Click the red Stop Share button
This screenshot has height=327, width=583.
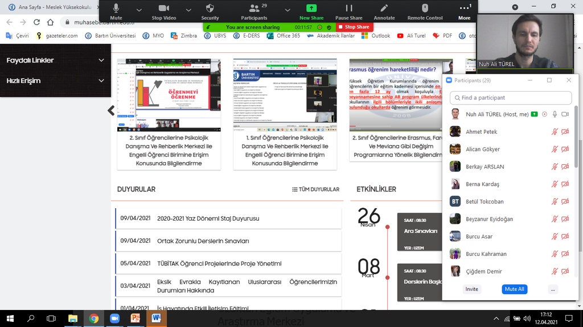[x=353, y=27]
